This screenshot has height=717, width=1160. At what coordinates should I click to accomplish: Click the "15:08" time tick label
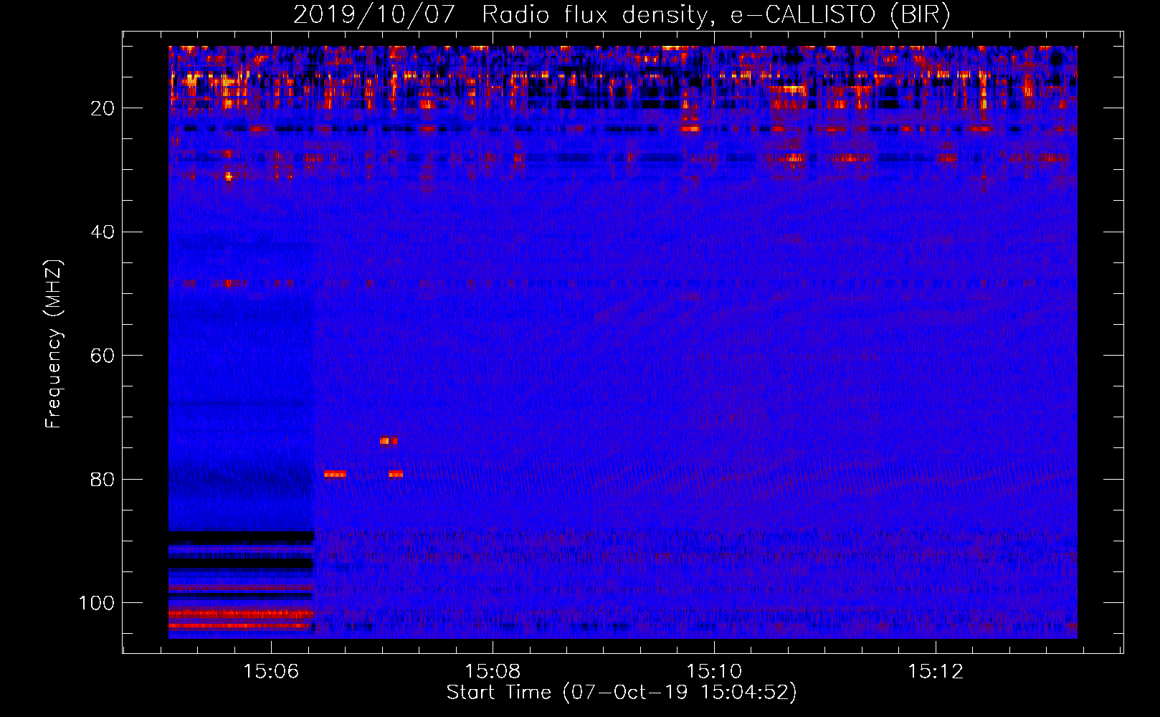tap(492, 672)
